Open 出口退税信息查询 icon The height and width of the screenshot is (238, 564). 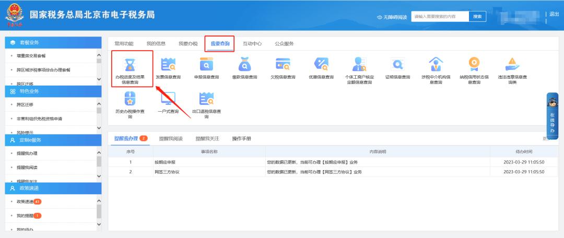[206, 99]
